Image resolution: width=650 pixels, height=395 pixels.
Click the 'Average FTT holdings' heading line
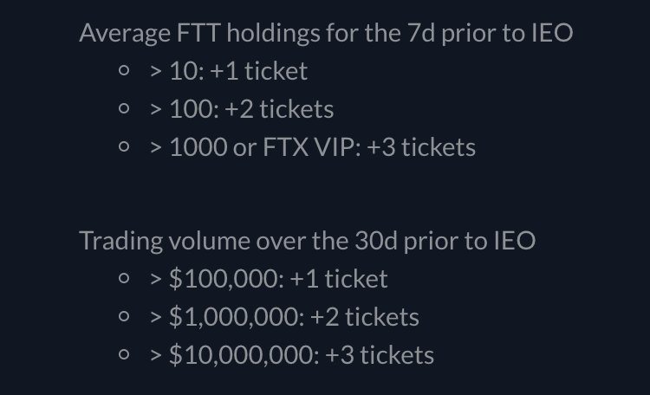tap(326, 33)
